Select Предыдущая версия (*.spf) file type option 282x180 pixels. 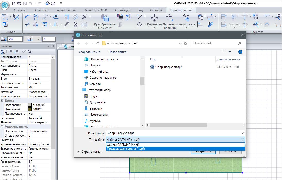pos(175,149)
